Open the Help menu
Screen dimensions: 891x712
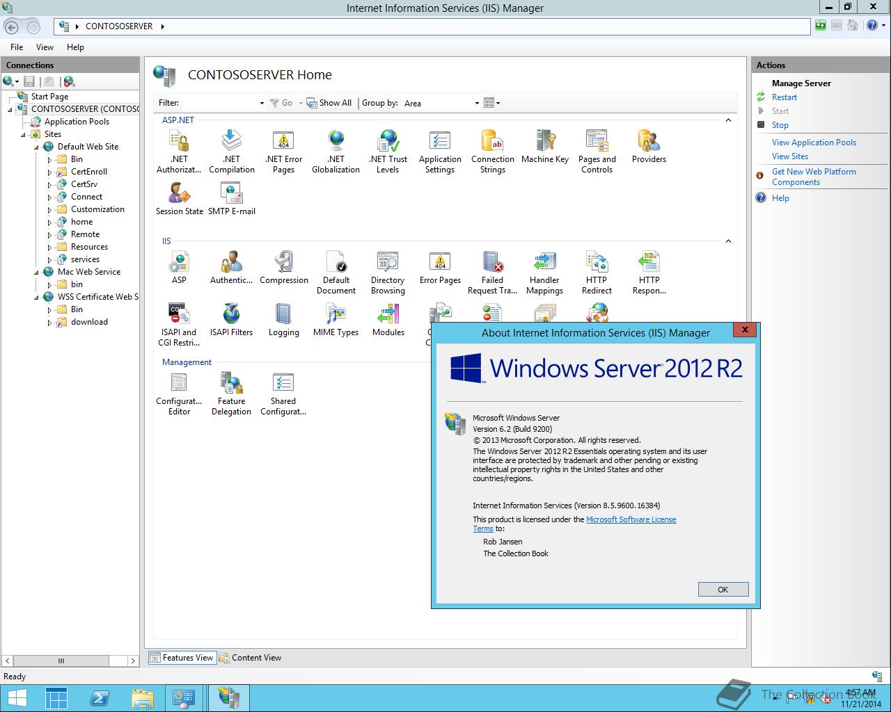point(75,47)
